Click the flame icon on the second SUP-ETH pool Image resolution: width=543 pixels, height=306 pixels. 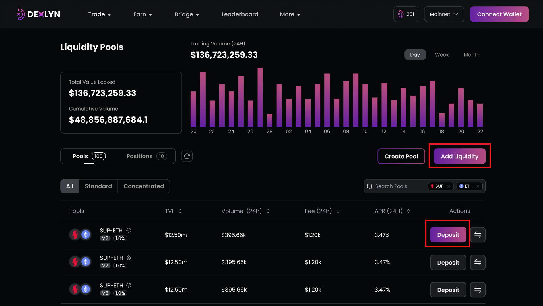[x=129, y=258]
